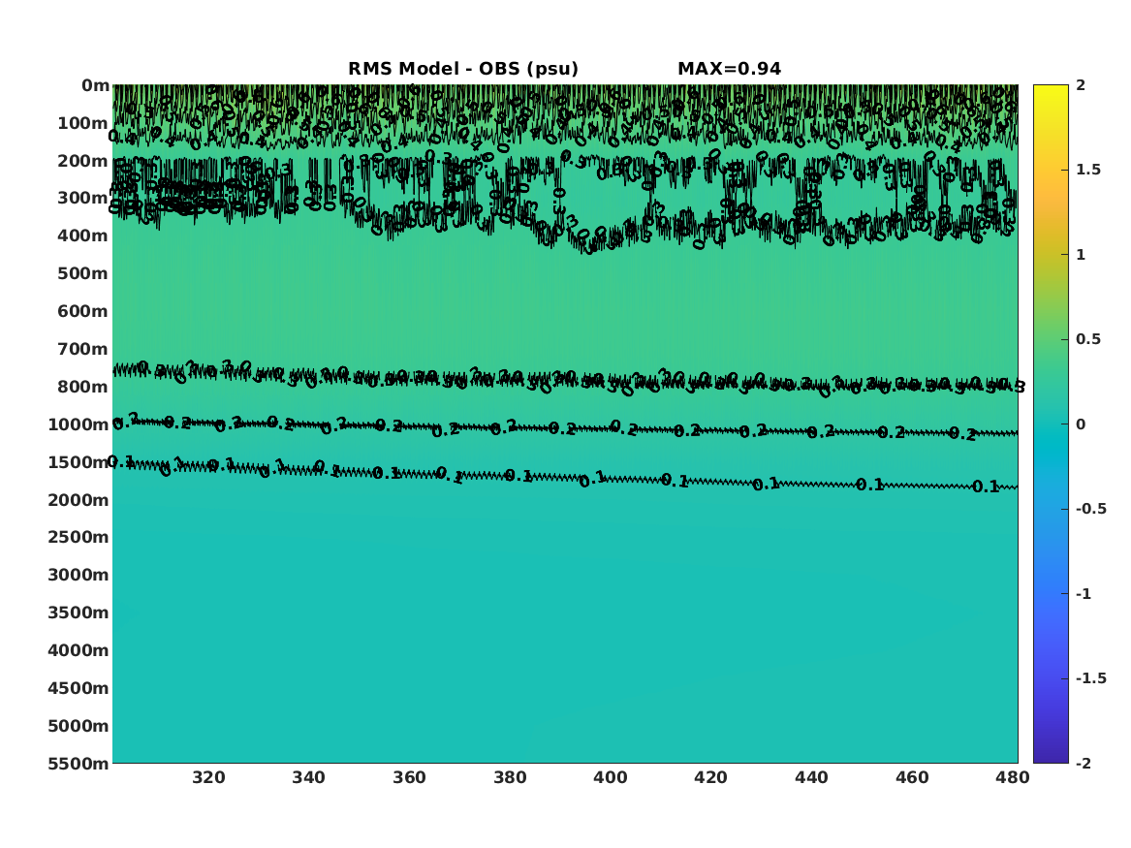Click the x-axis tick label '380'
Image resolution: width=1131 pixels, height=848 pixels.
(510, 777)
